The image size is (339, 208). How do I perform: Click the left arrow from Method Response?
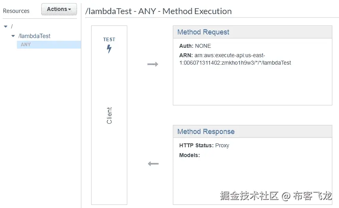(x=153, y=164)
